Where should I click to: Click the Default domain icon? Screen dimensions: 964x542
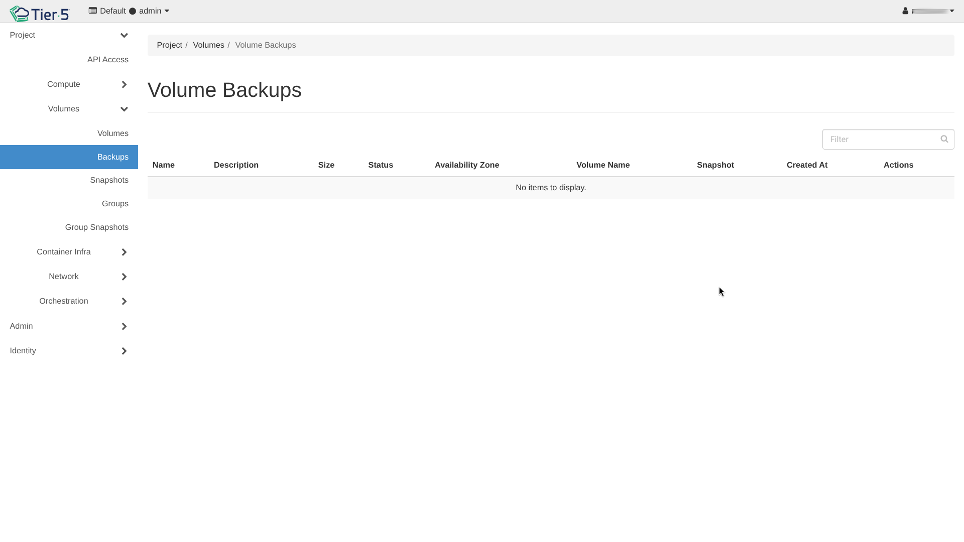click(x=93, y=11)
